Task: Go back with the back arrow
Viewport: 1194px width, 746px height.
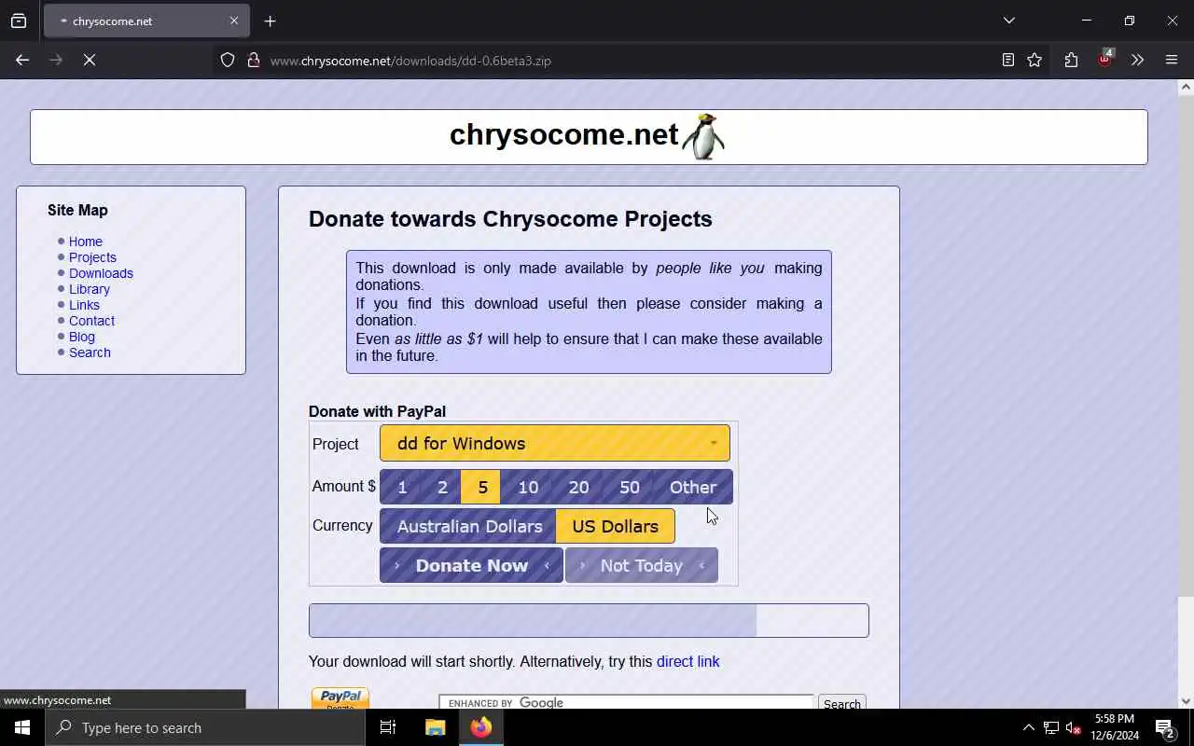Action: (x=22, y=60)
